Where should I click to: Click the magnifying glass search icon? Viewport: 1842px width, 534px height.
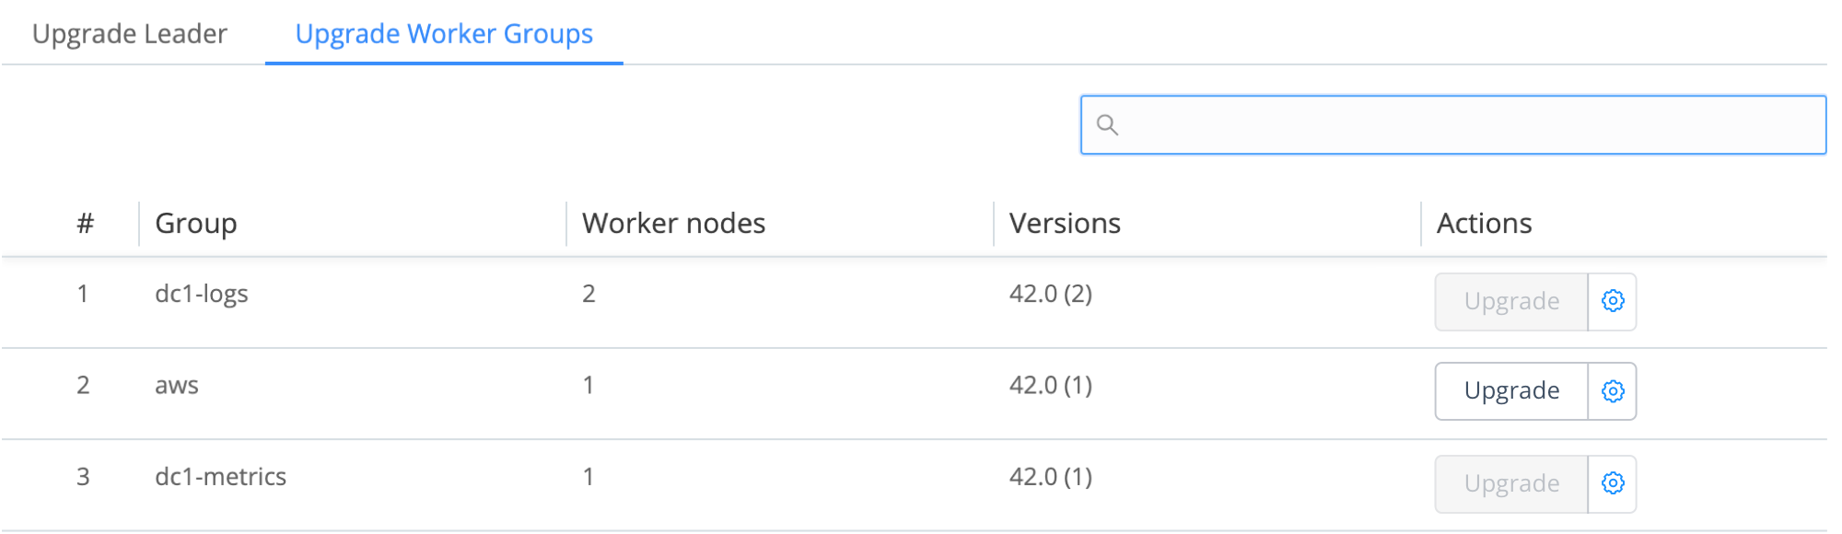[1110, 124]
